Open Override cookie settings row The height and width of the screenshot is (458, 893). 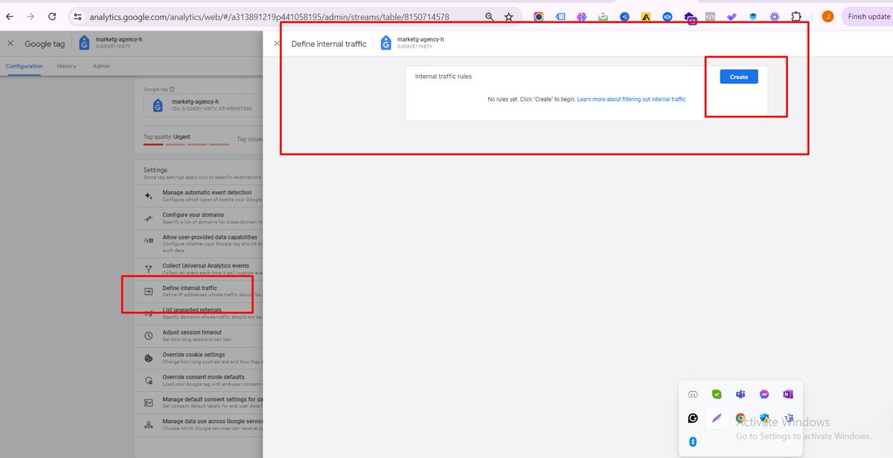tap(199, 358)
